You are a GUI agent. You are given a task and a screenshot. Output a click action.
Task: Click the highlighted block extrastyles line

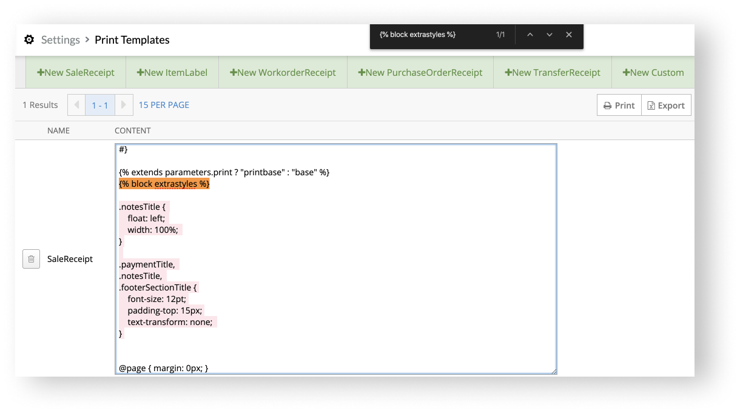[164, 184]
